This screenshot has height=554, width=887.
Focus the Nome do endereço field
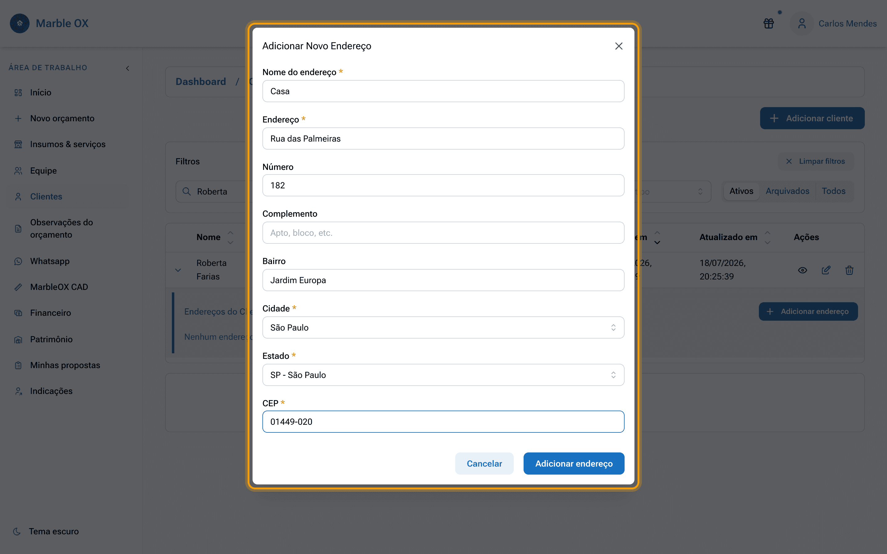(443, 91)
